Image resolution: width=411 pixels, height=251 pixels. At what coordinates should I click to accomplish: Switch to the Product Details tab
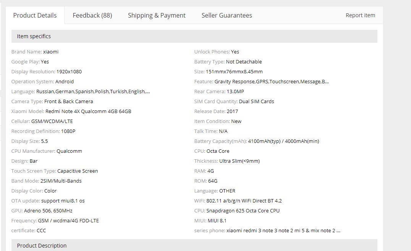pyautogui.click(x=35, y=15)
